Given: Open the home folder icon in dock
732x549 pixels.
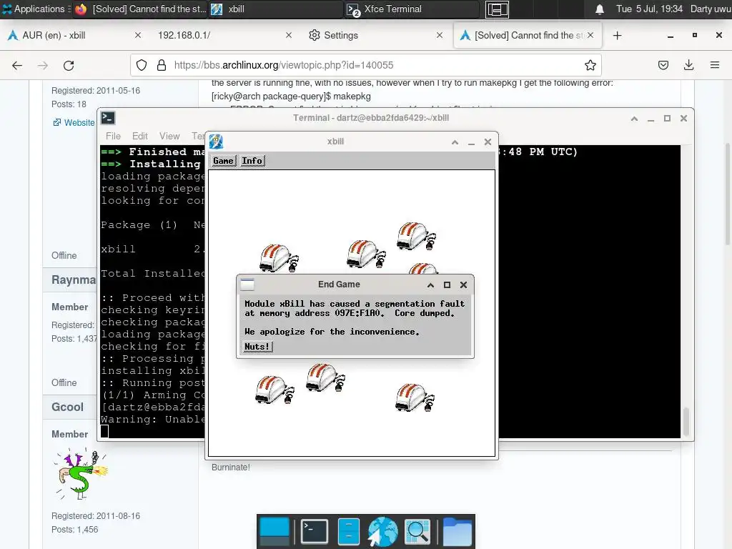Looking at the screenshot, I should 457,531.
